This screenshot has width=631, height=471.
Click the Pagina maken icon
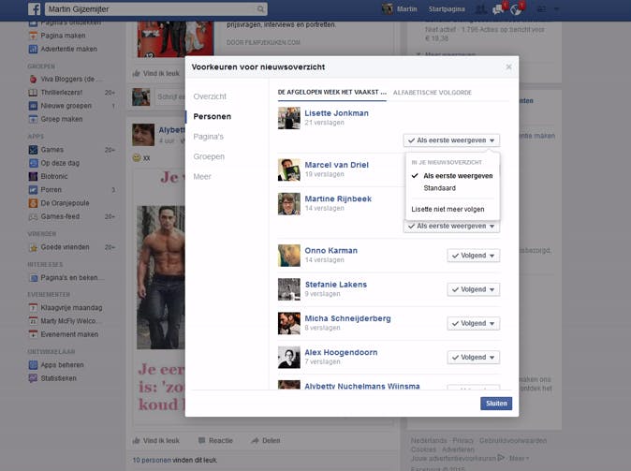tap(33, 36)
